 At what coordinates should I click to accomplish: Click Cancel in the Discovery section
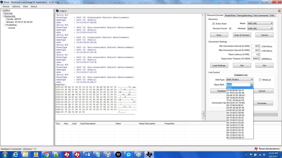[x=264, y=35]
